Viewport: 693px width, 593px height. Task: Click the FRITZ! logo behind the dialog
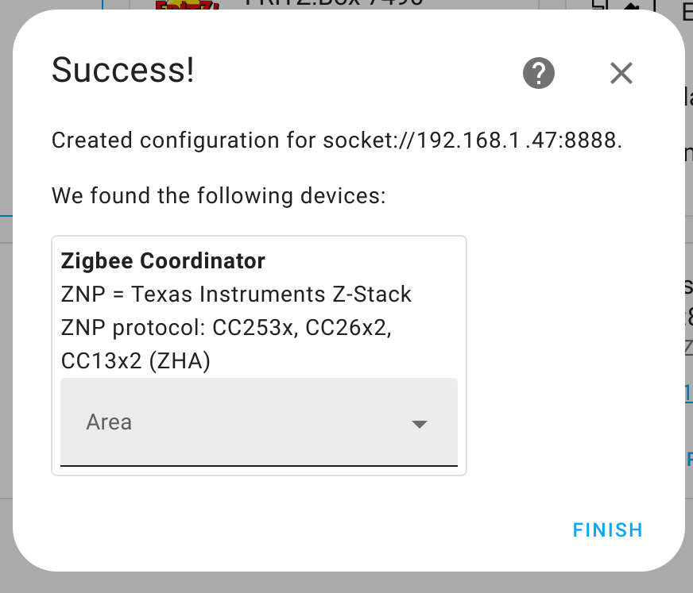188,6
